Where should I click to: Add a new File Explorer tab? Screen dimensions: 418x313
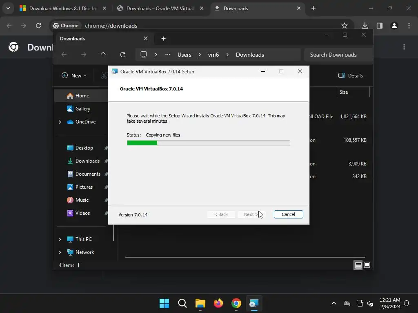[x=163, y=39]
